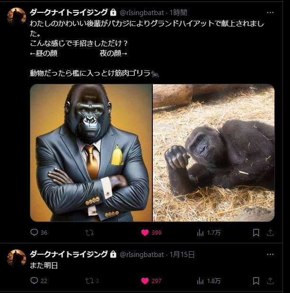Open the suited gorilla image
The height and width of the screenshot is (293, 290).
coord(91,153)
